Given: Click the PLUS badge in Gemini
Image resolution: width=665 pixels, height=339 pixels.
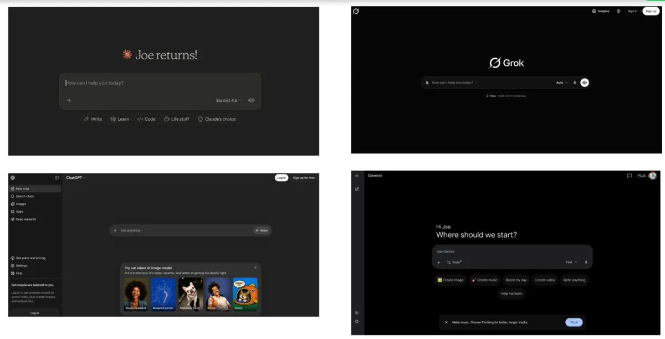Looking at the screenshot, I should point(641,176).
